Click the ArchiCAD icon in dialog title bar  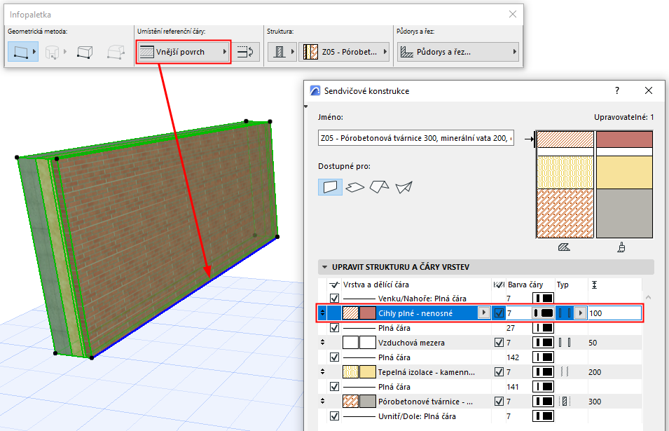click(315, 90)
